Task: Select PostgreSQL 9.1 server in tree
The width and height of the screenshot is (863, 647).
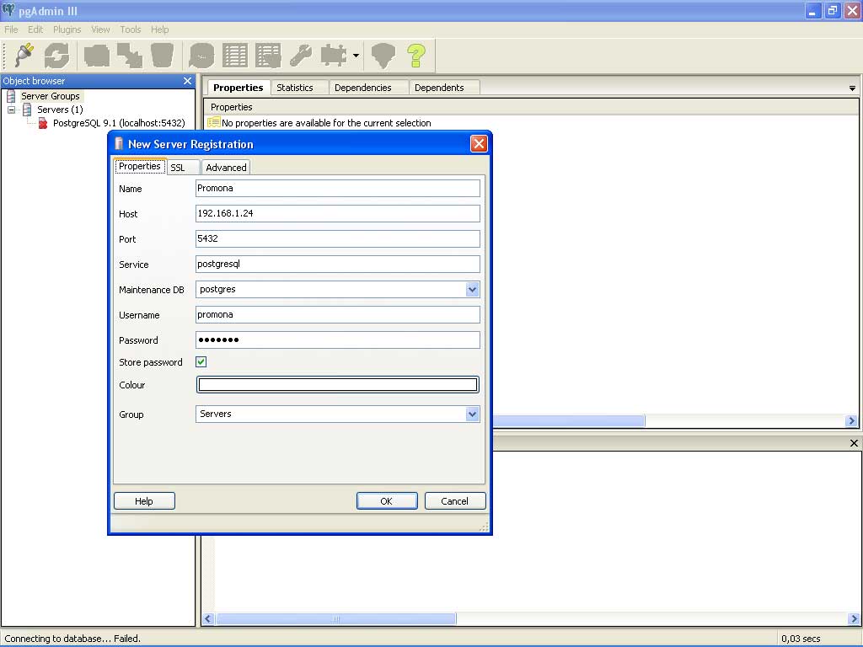Action: pos(118,123)
